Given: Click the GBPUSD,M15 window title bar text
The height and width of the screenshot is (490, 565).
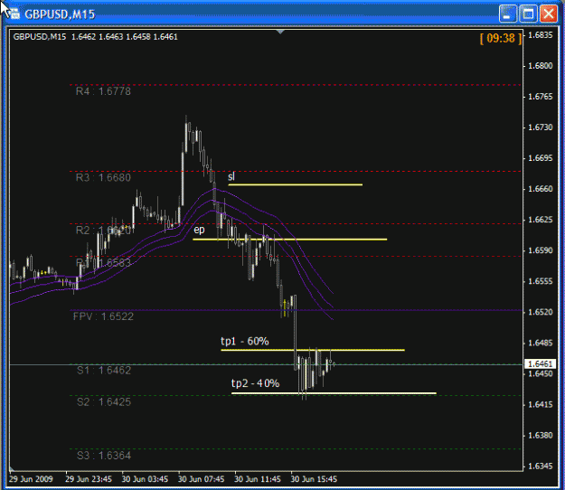Looking at the screenshot, I should [x=60, y=14].
